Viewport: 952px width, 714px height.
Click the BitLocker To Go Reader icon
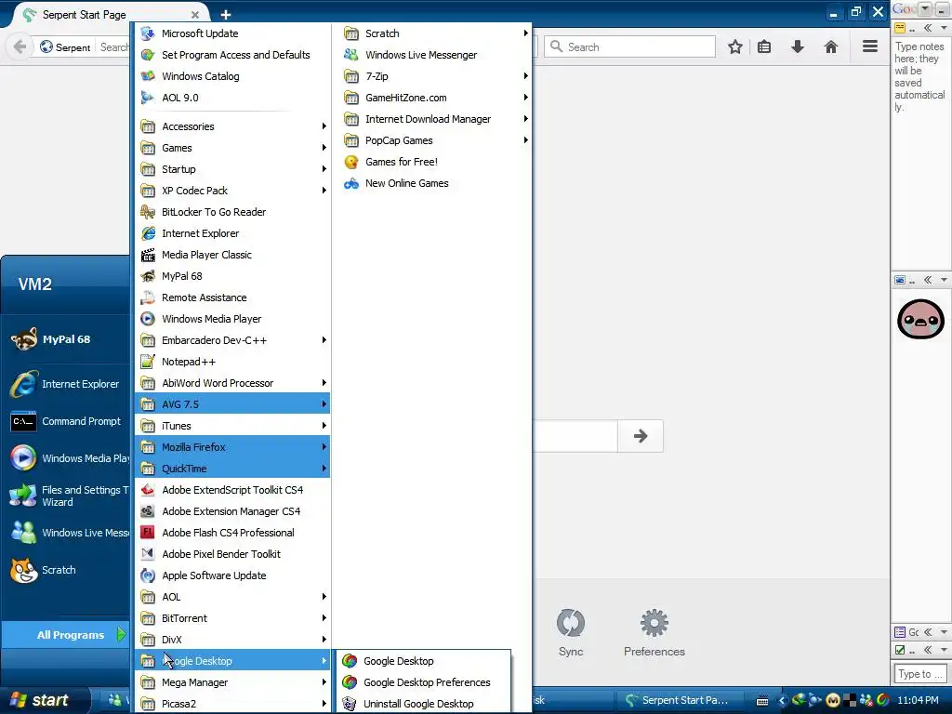[148, 212]
